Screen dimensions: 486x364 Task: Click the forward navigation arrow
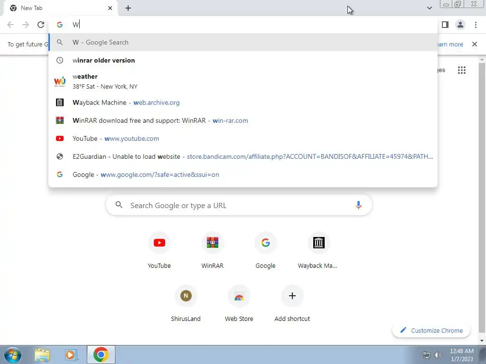(x=26, y=25)
